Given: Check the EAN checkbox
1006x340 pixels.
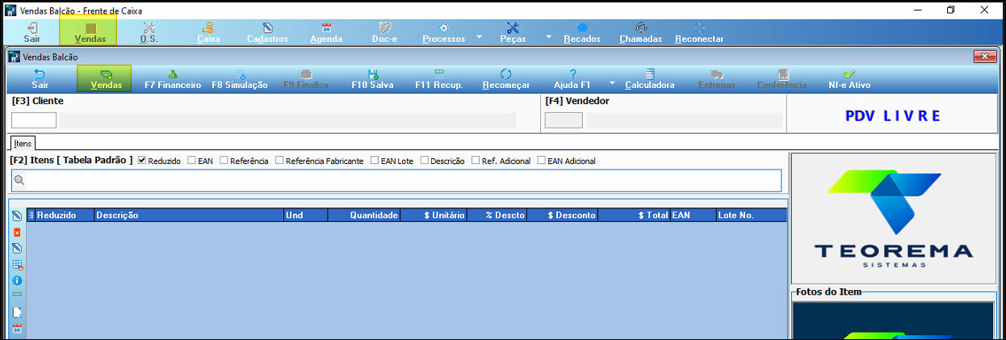Looking at the screenshot, I should coord(191,161).
